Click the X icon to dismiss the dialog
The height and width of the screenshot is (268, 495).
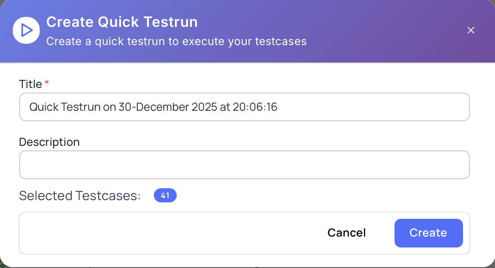click(471, 30)
